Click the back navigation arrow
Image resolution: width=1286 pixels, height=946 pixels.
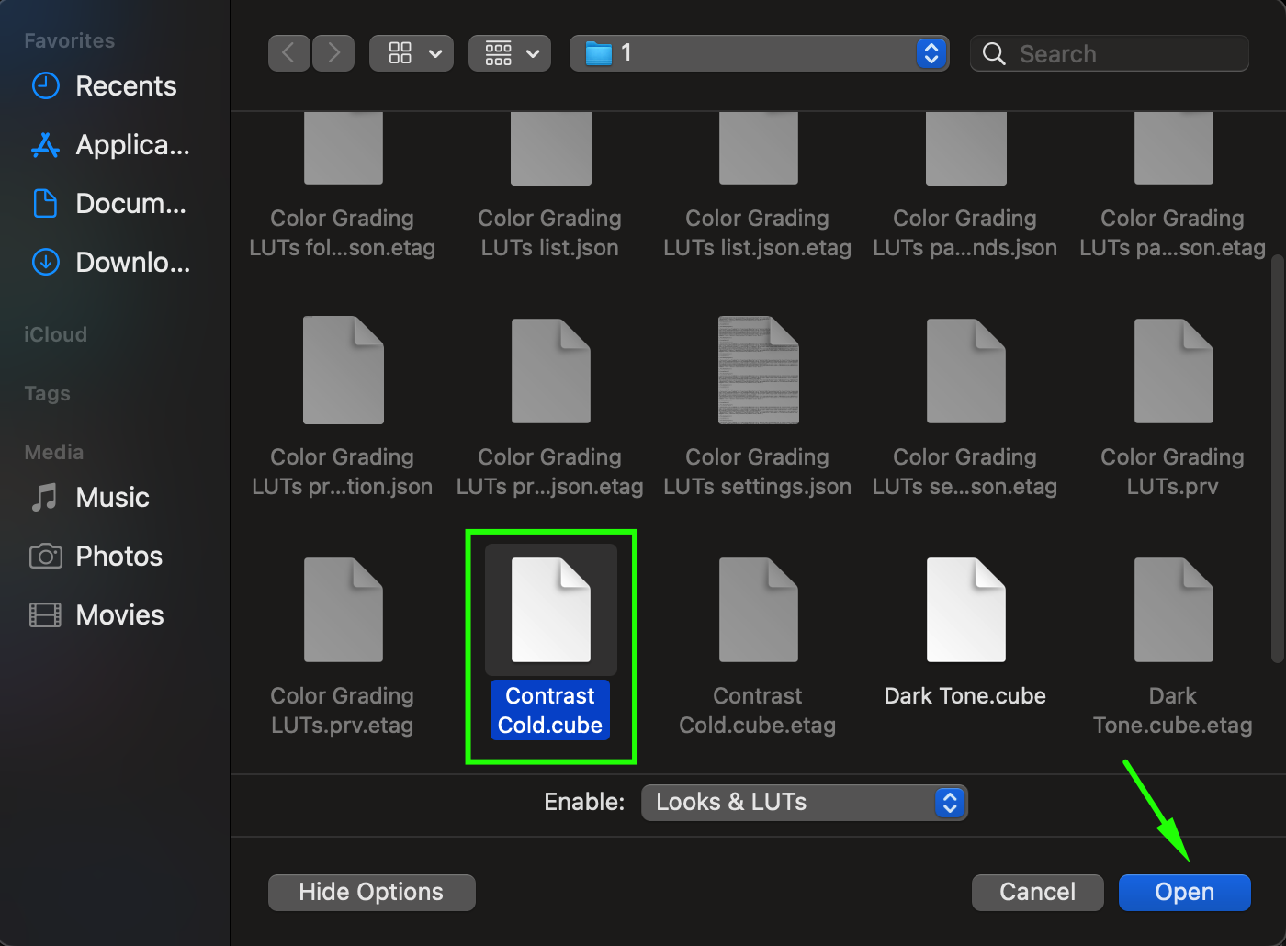click(x=288, y=53)
